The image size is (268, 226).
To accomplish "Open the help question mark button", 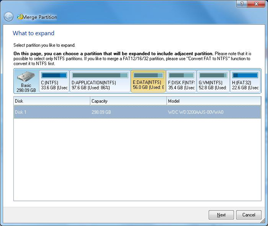I will click(x=242, y=4).
